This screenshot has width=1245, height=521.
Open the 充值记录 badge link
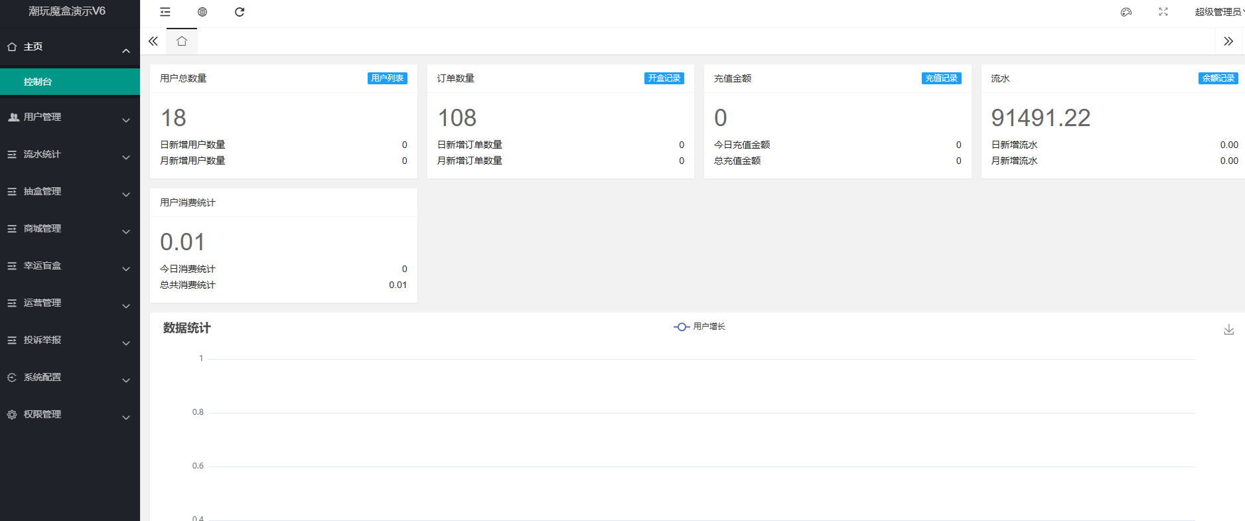click(x=941, y=78)
